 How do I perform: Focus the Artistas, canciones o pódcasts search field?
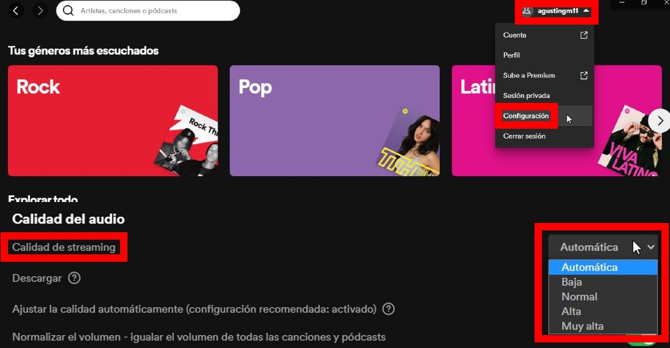[154, 10]
